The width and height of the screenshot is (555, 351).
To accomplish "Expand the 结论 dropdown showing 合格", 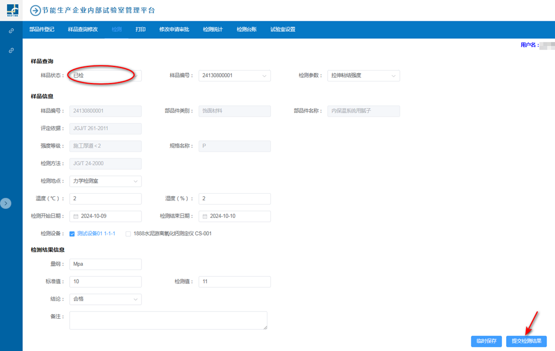I will [x=105, y=299].
